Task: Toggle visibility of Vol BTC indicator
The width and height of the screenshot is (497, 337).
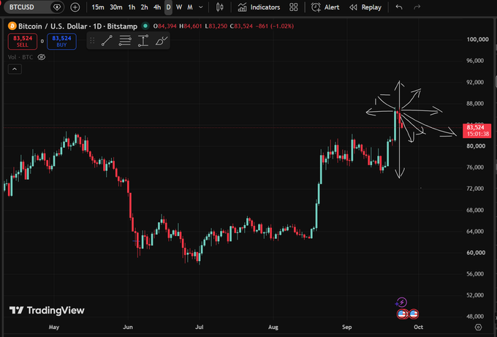Action: coord(42,57)
